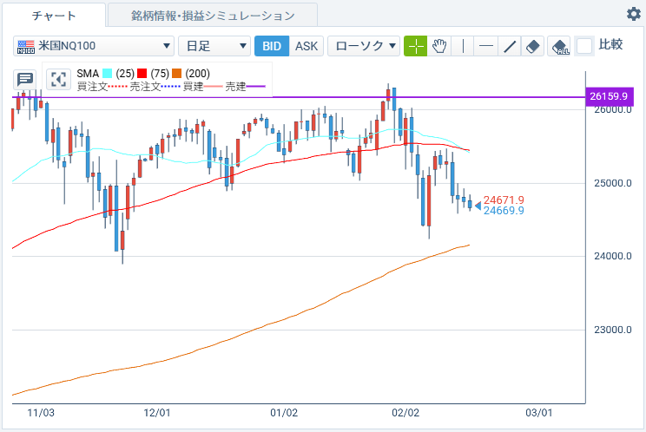Screen dimensions: 646x432
Task: Enable the 比較 compare checkbox
Action: click(585, 46)
